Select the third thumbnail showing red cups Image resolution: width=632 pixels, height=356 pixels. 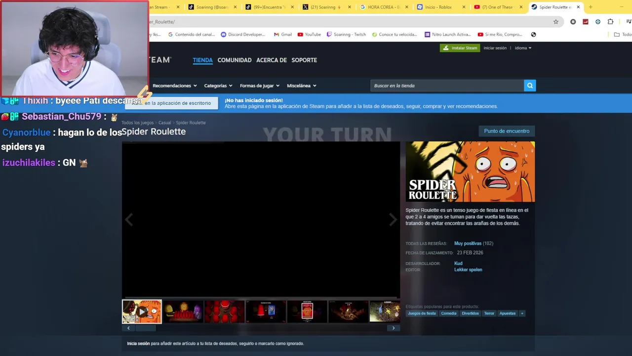click(224, 311)
